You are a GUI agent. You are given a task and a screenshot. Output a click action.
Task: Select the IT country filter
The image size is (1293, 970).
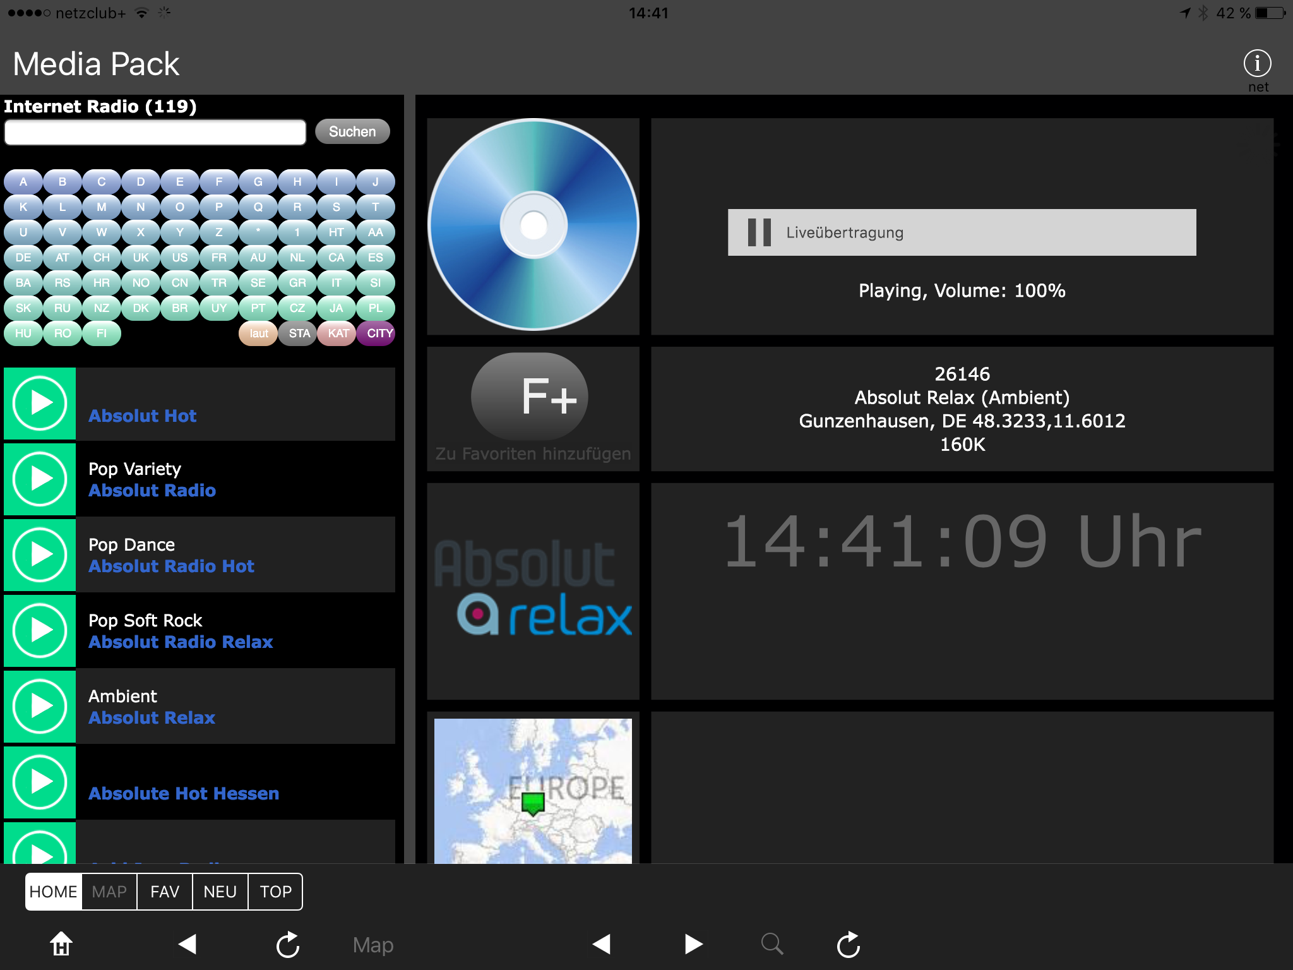pyautogui.click(x=337, y=283)
